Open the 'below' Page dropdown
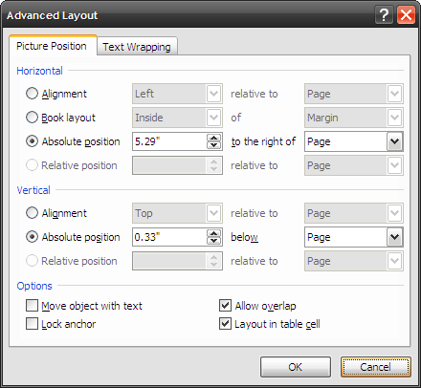 (x=395, y=237)
